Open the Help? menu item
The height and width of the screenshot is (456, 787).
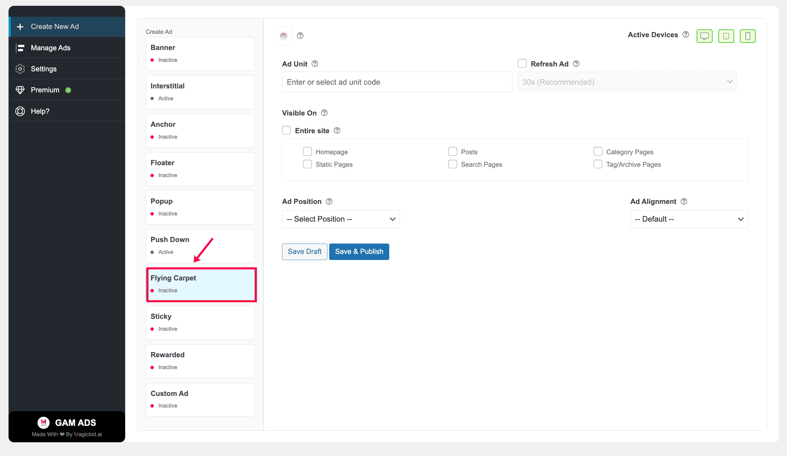[x=67, y=111]
